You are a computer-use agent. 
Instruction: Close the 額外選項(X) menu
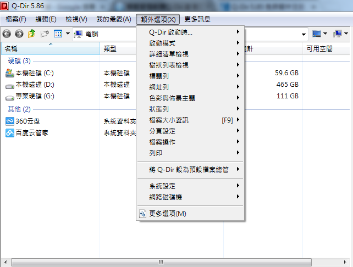click(158, 19)
